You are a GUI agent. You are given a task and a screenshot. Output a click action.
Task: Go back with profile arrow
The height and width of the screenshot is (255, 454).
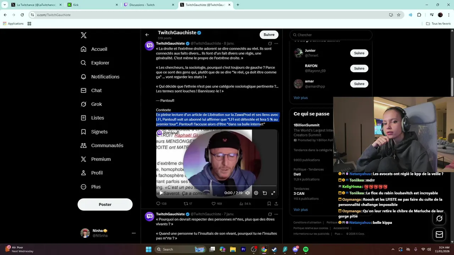pos(147,35)
